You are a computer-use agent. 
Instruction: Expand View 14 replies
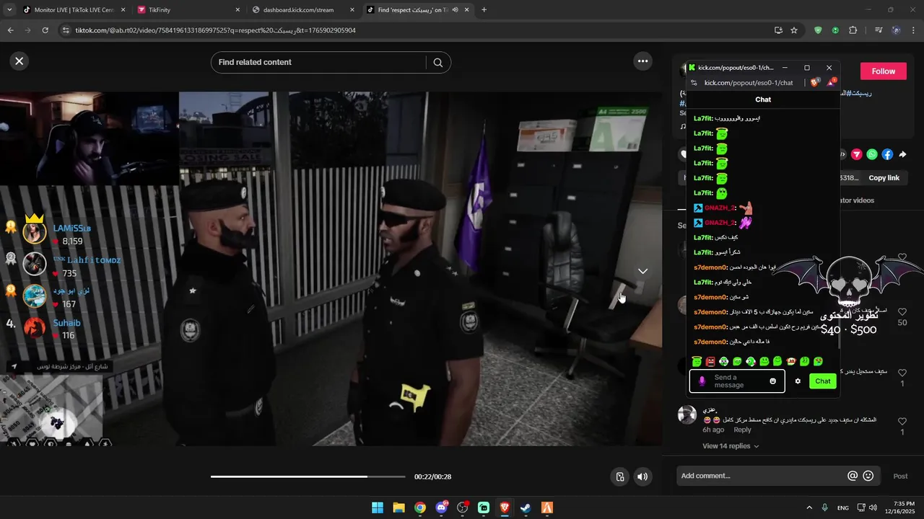click(731, 446)
